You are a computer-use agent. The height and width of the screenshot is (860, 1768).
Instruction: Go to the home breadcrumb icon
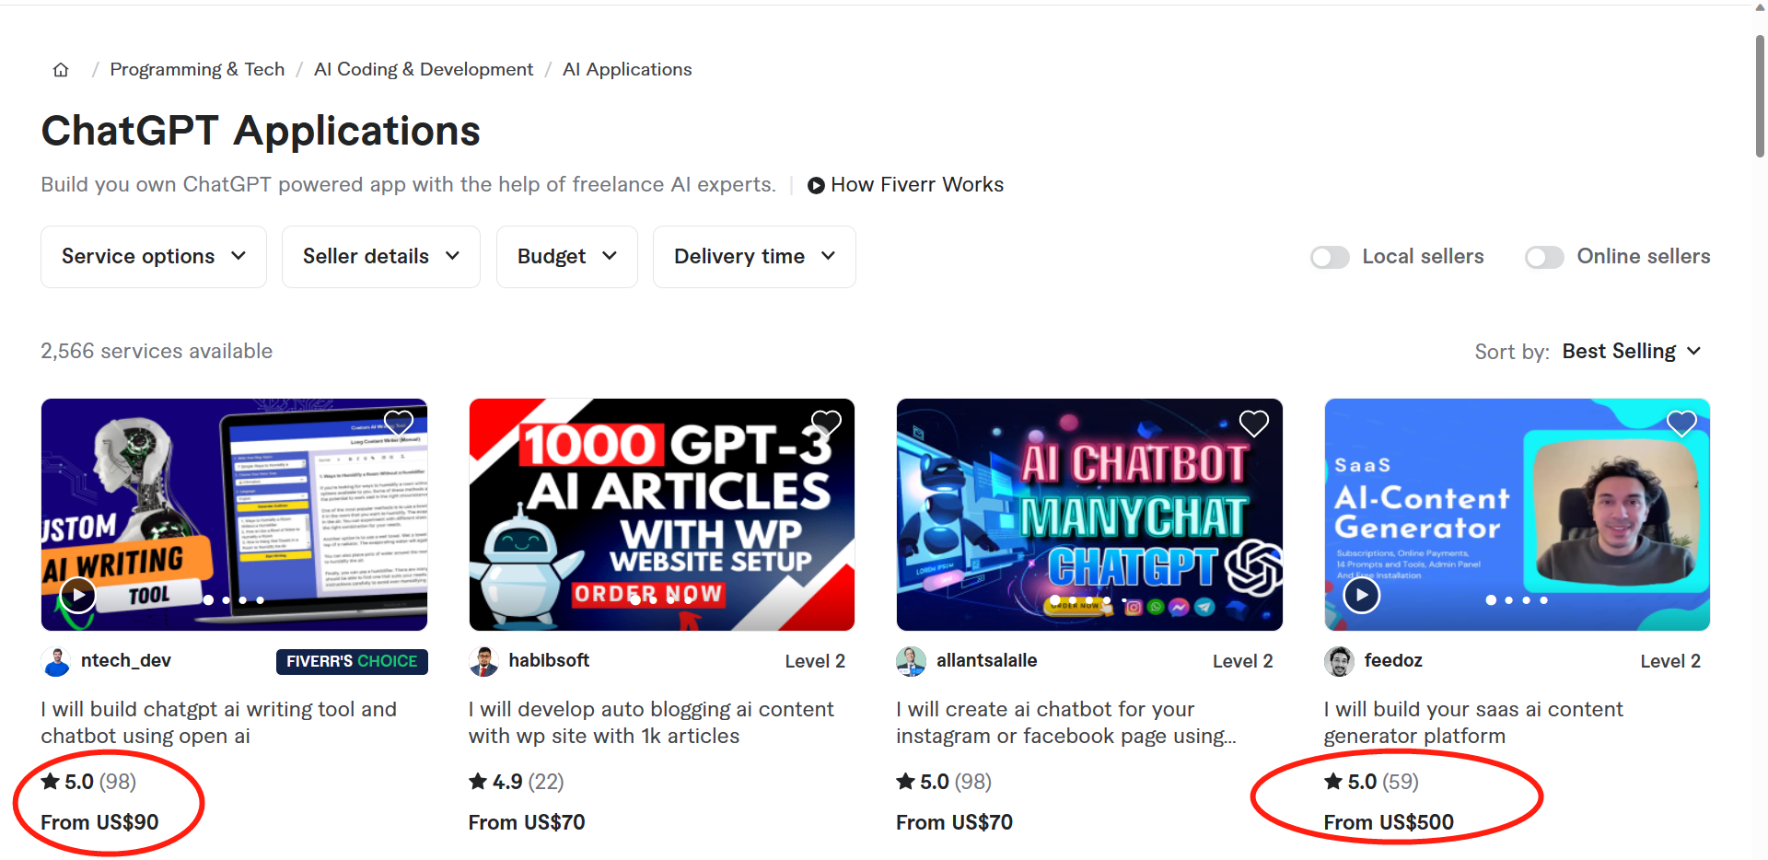61,70
